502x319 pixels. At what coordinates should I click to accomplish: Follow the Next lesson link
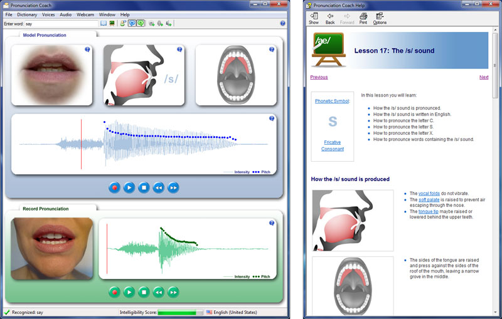click(484, 77)
